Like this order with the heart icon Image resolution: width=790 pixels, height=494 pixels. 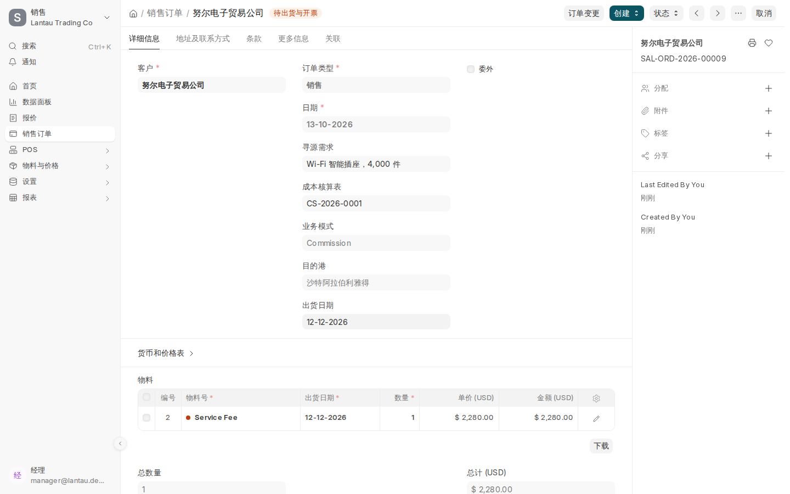(769, 43)
